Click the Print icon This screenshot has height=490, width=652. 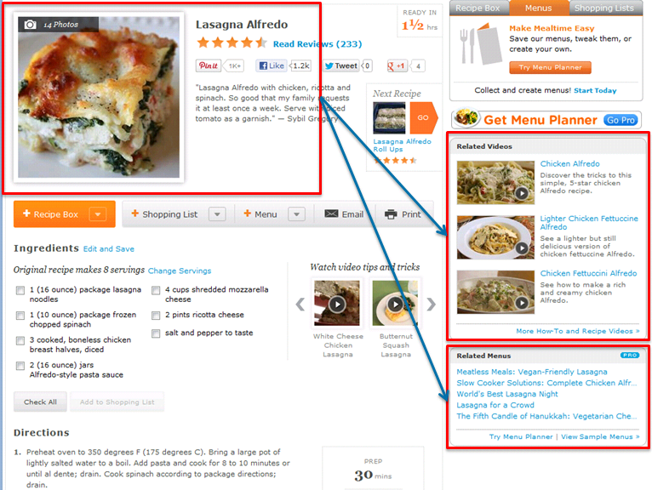tap(391, 214)
